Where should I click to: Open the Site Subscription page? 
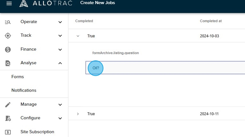point(37,132)
